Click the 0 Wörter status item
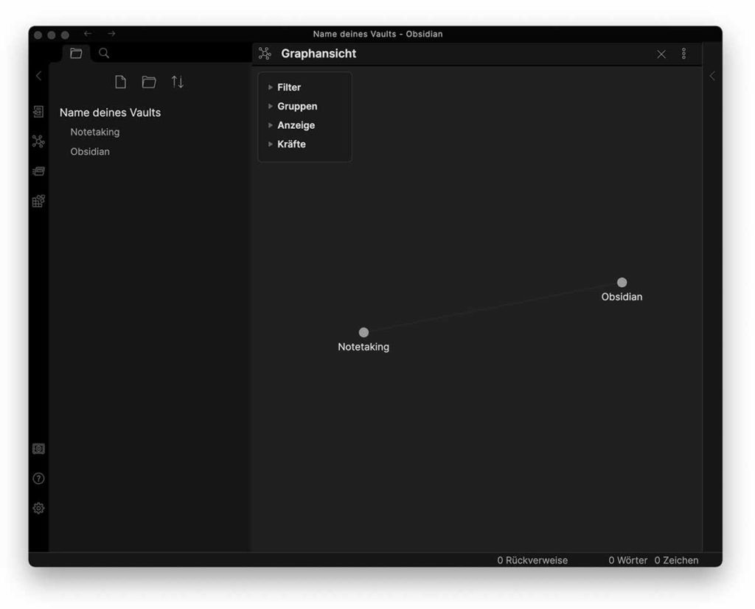 point(628,560)
